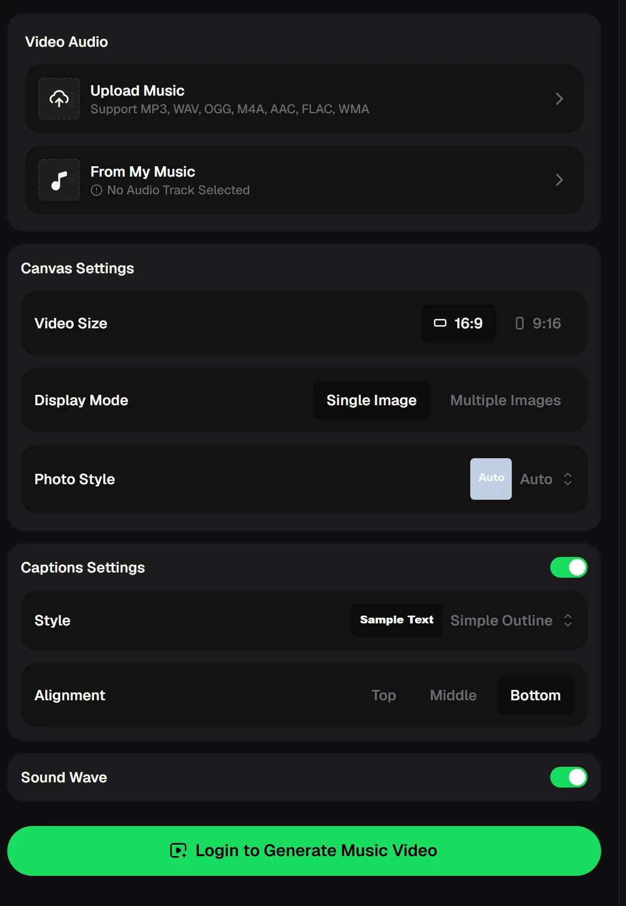Choose Single Image display mode

371,400
